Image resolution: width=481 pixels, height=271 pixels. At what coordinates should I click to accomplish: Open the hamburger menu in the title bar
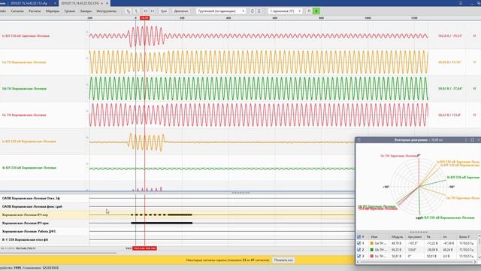(x=461, y=3)
